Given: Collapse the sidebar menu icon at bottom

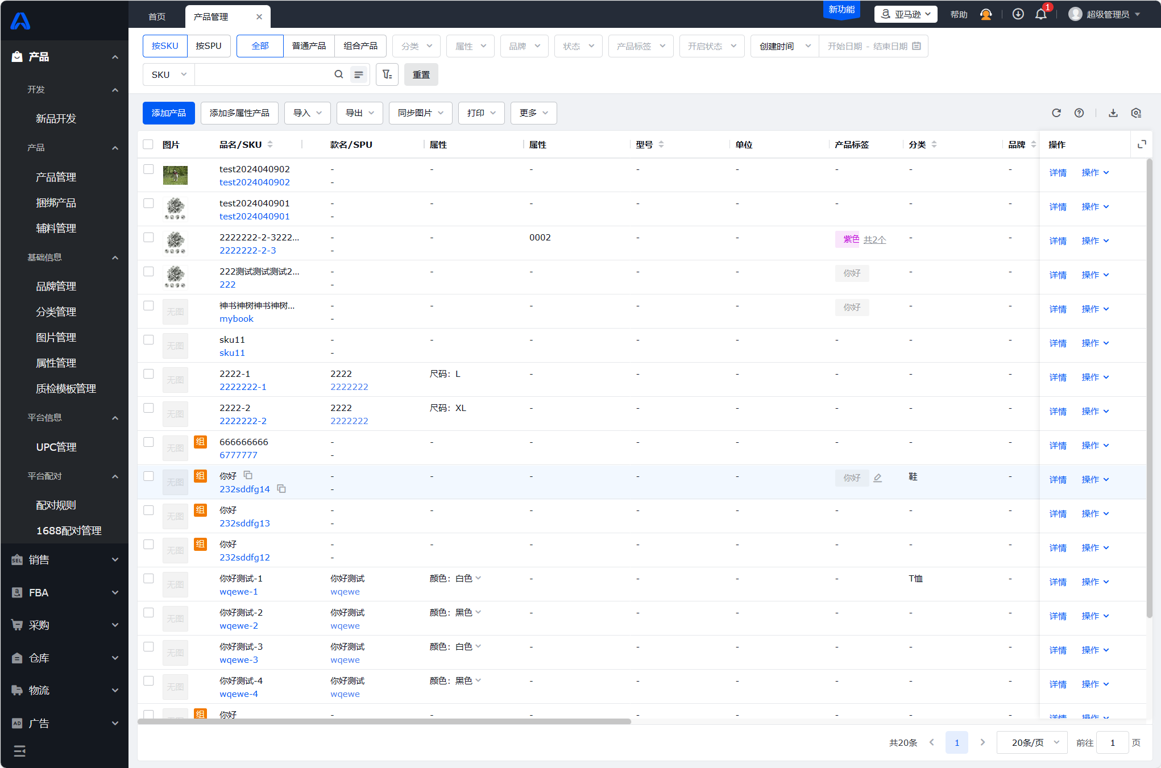Looking at the screenshot, I should point(20,752).
